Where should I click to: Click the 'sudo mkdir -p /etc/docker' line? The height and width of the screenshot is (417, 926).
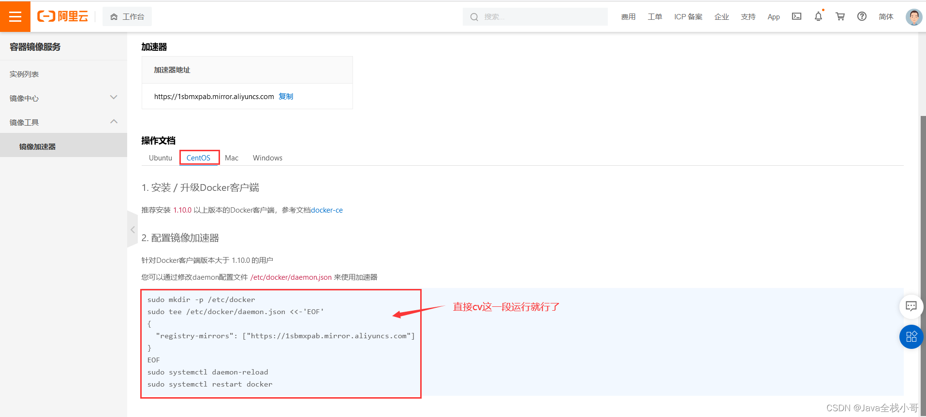coord(201,300)
